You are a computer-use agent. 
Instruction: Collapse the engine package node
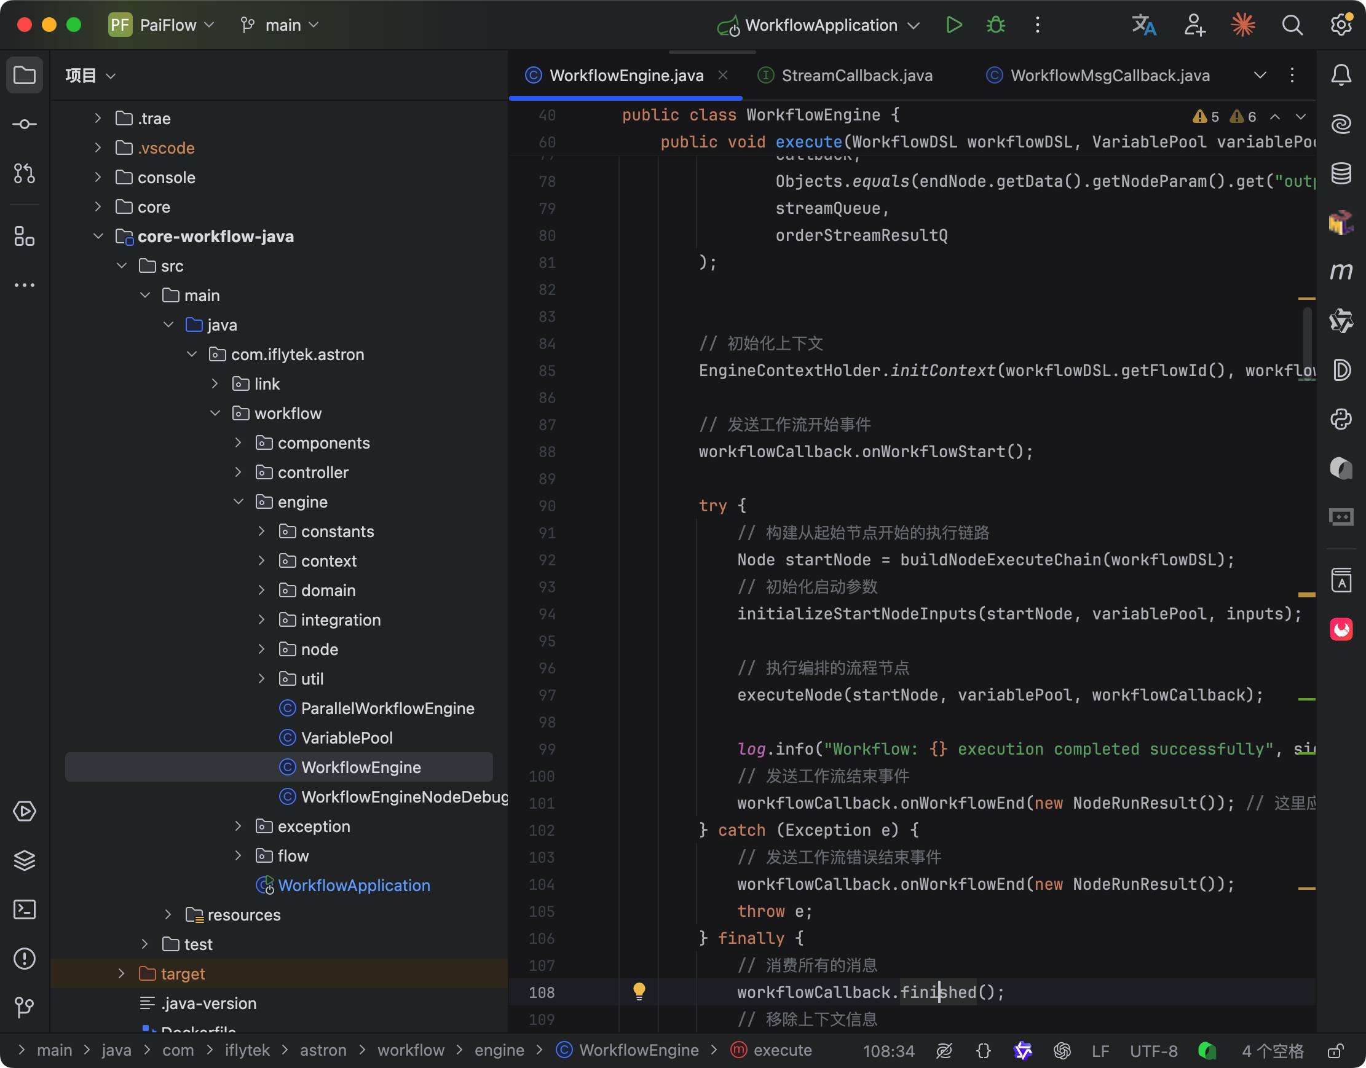239,502
